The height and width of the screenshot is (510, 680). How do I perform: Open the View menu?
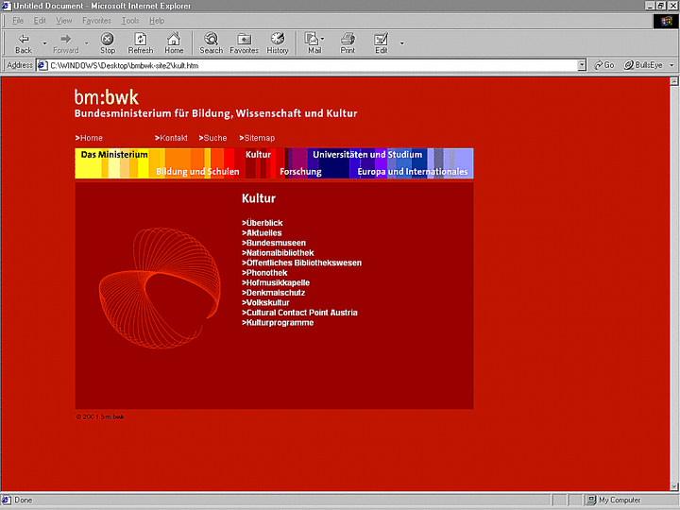64,21
